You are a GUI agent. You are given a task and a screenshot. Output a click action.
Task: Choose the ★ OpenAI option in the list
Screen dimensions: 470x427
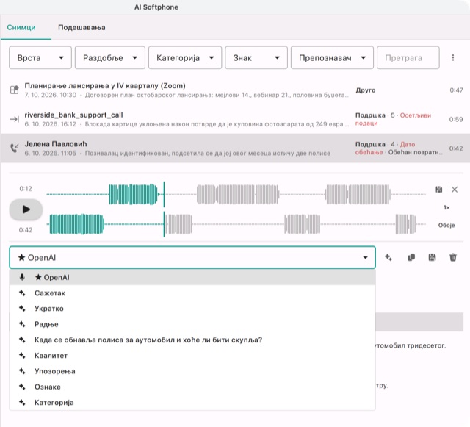192,277
